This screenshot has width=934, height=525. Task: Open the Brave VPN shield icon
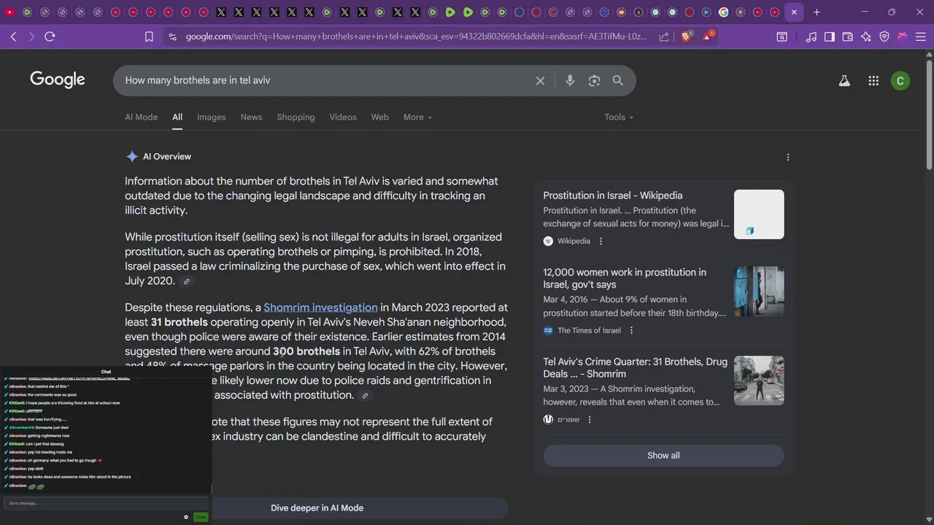[884, 36]
